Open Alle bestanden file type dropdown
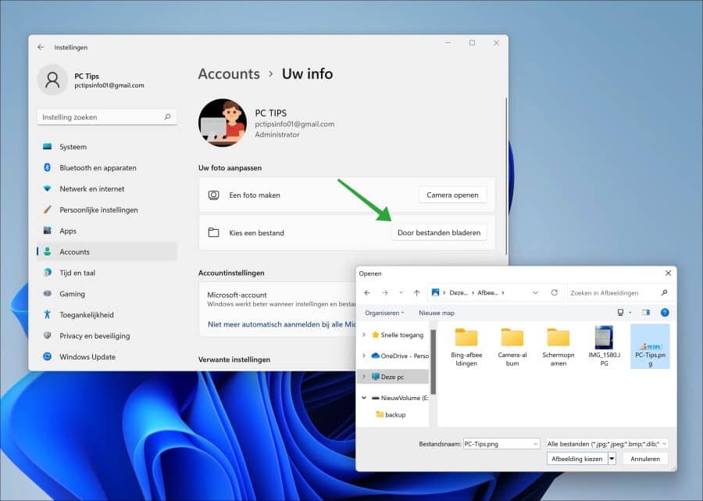This screenshot has height=501, width=703. (x=607, y=444)
